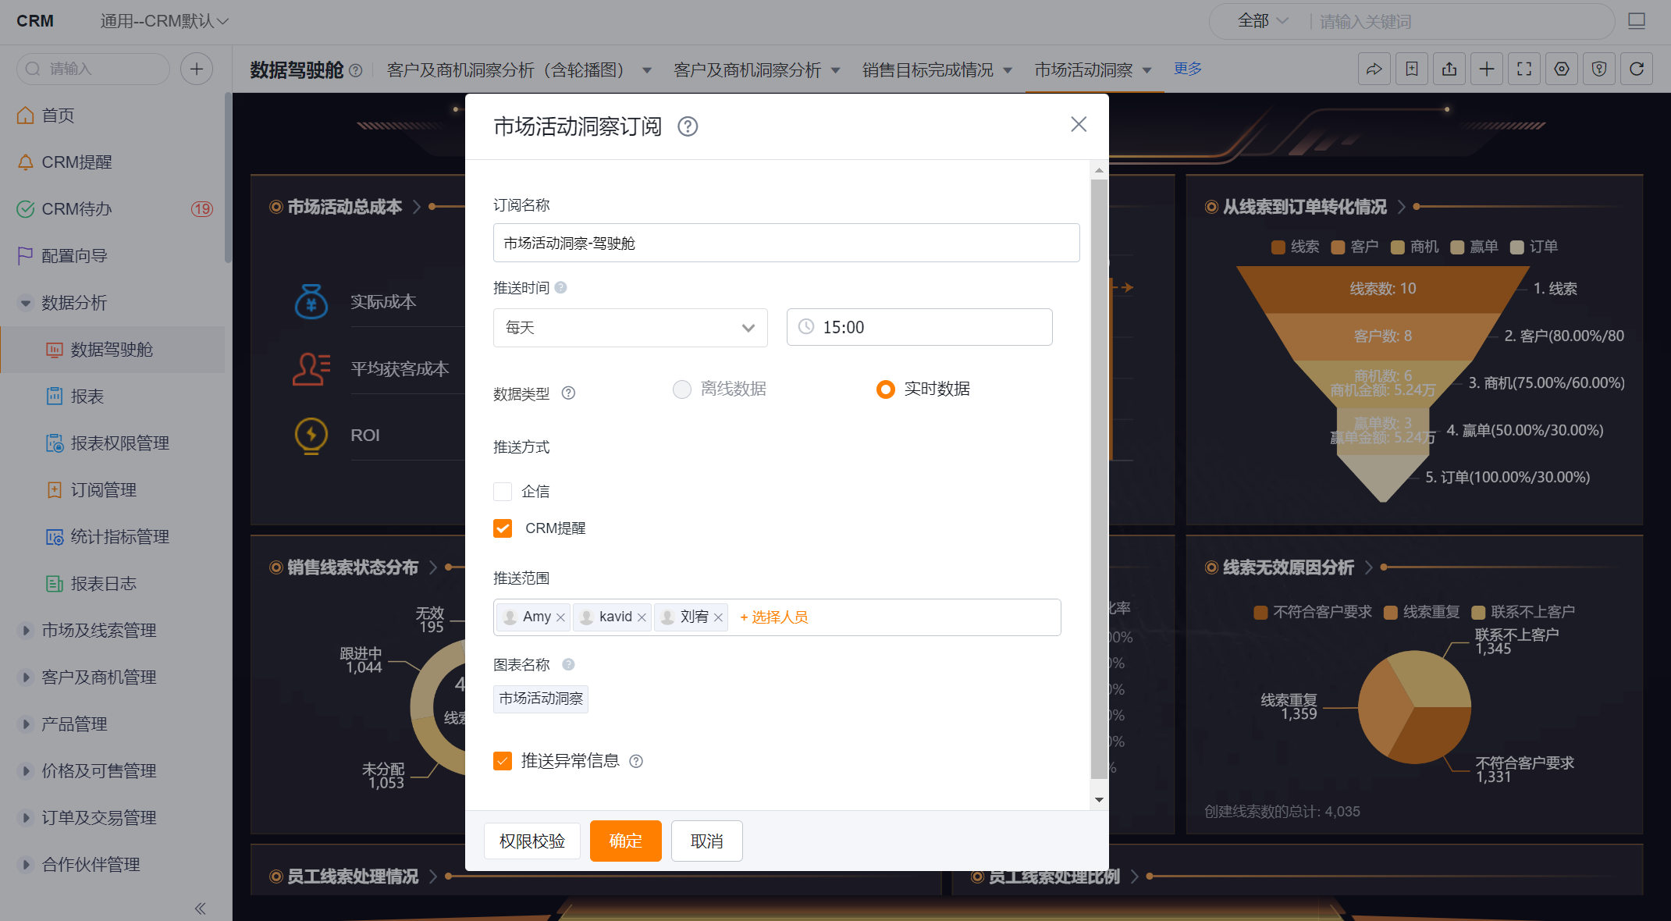Expand the 市场及线索管理 sidebar group
The image size is (1671, 921).
[x=26, y=631]
